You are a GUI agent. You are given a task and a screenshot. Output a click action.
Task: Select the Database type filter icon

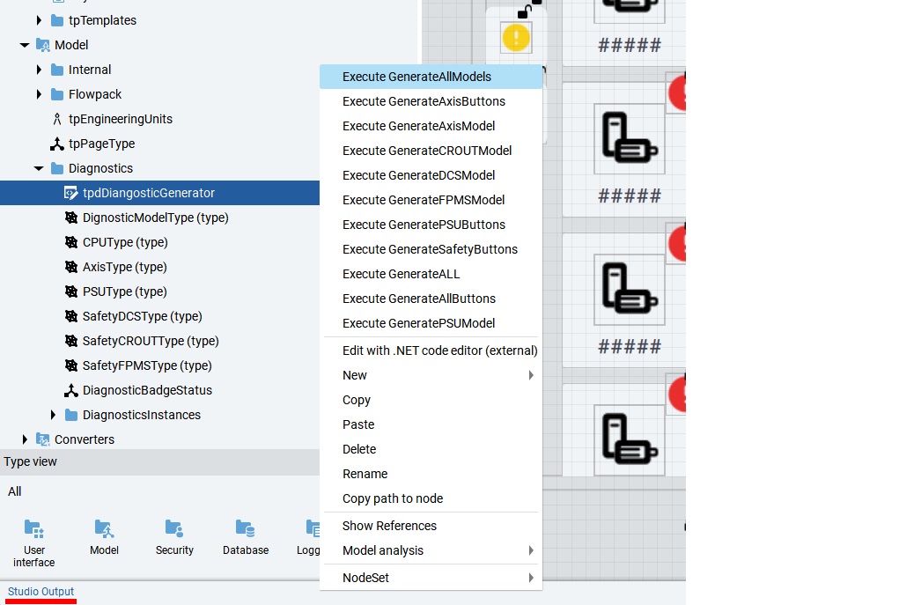click(245, 528)
